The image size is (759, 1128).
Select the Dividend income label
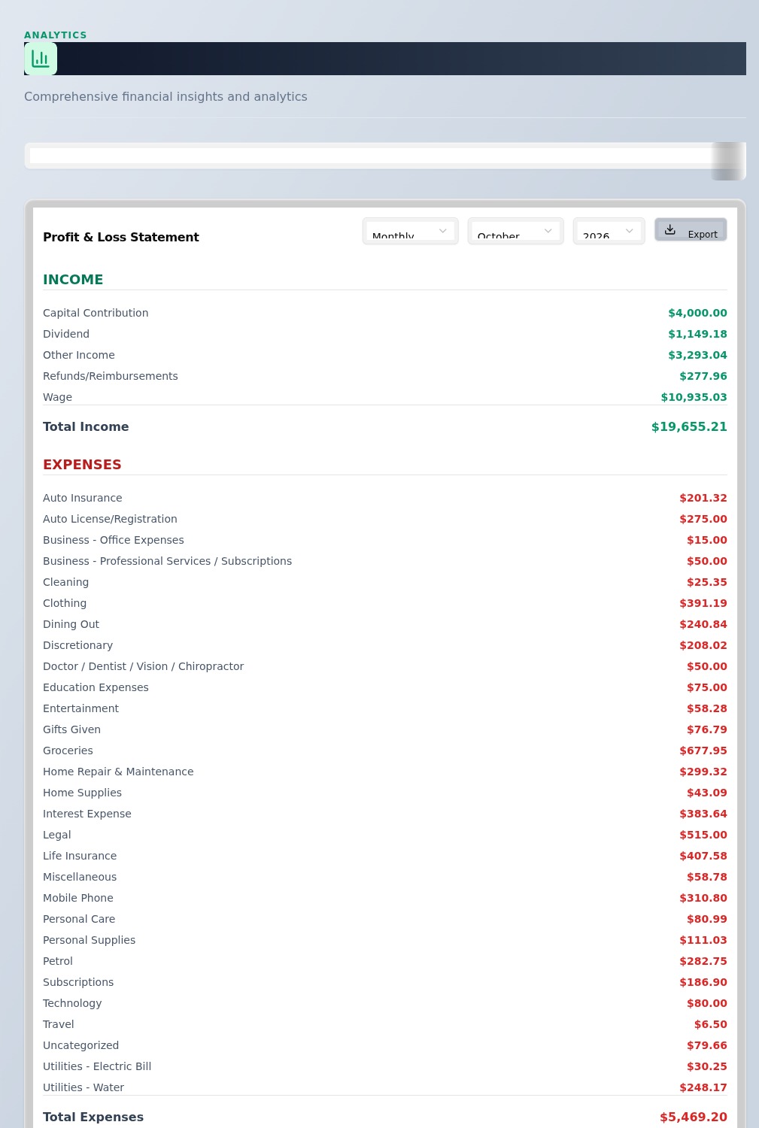click(66, 334)
